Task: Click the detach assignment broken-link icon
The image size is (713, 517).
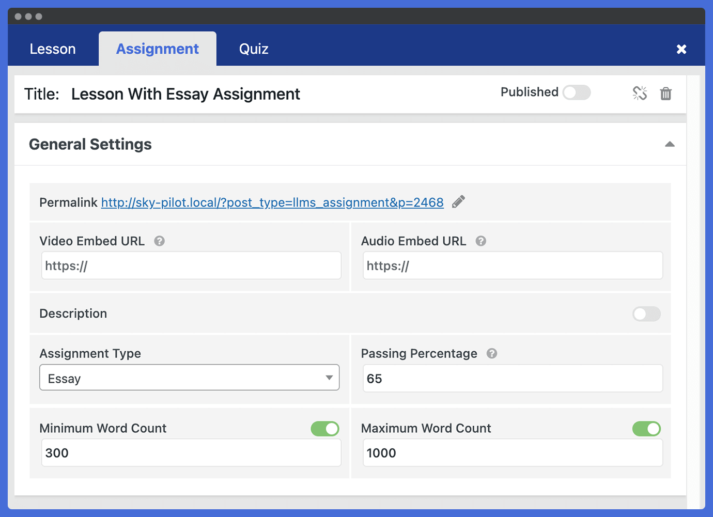Action: (x=640, y=93)
